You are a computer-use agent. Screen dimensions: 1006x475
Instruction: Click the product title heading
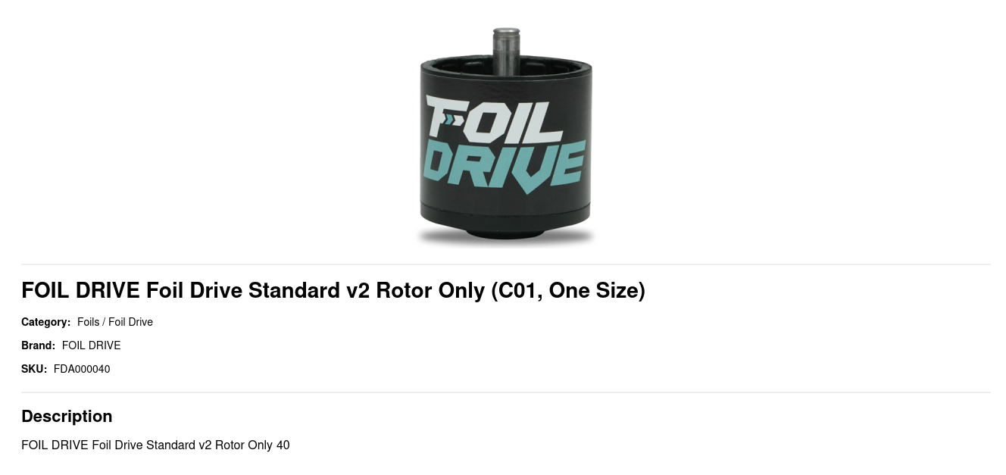pyautogui.click(x=333, y=290)
